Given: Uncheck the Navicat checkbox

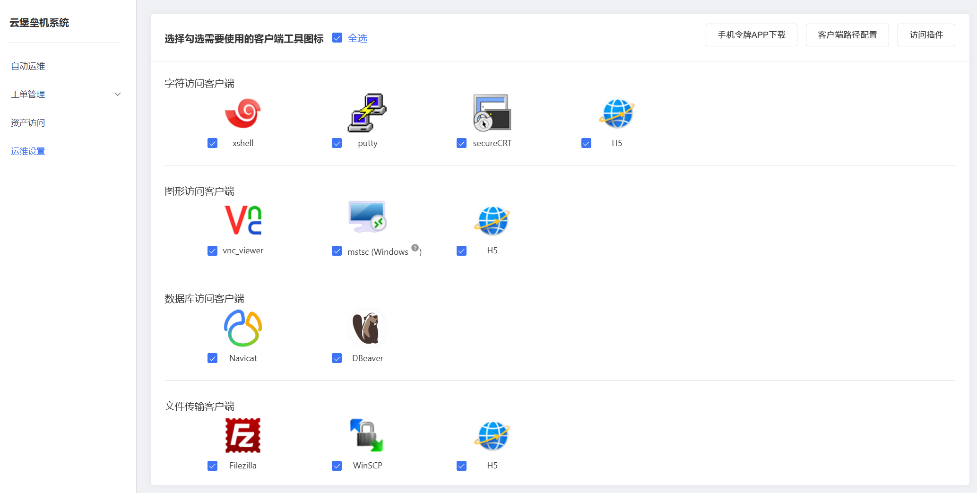Looking at the screenshot, I should 213,358.
